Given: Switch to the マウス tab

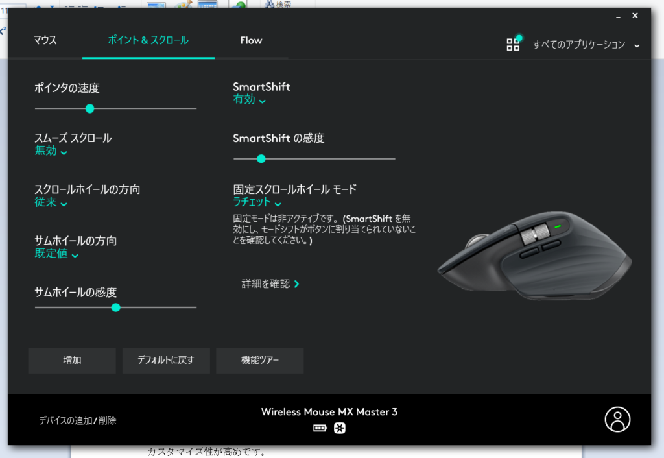Looking at the screenshot, I should (45, 40).
